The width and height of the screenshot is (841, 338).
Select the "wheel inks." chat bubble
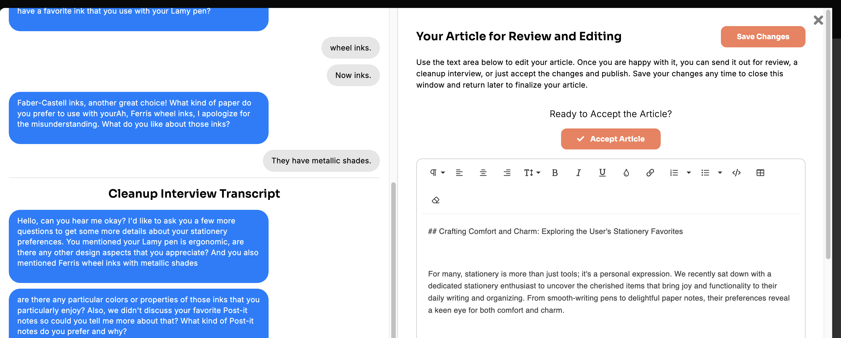pos(350,48)
